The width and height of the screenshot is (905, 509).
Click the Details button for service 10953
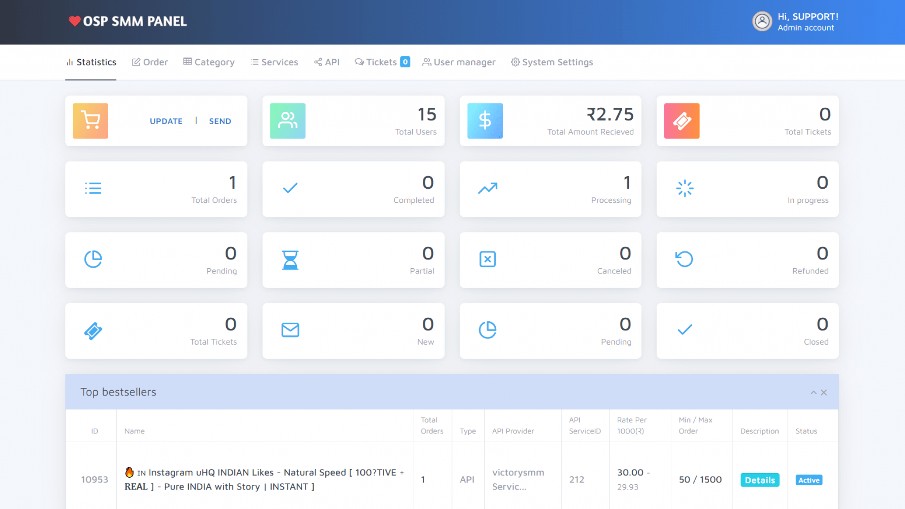tap(760, 480)
